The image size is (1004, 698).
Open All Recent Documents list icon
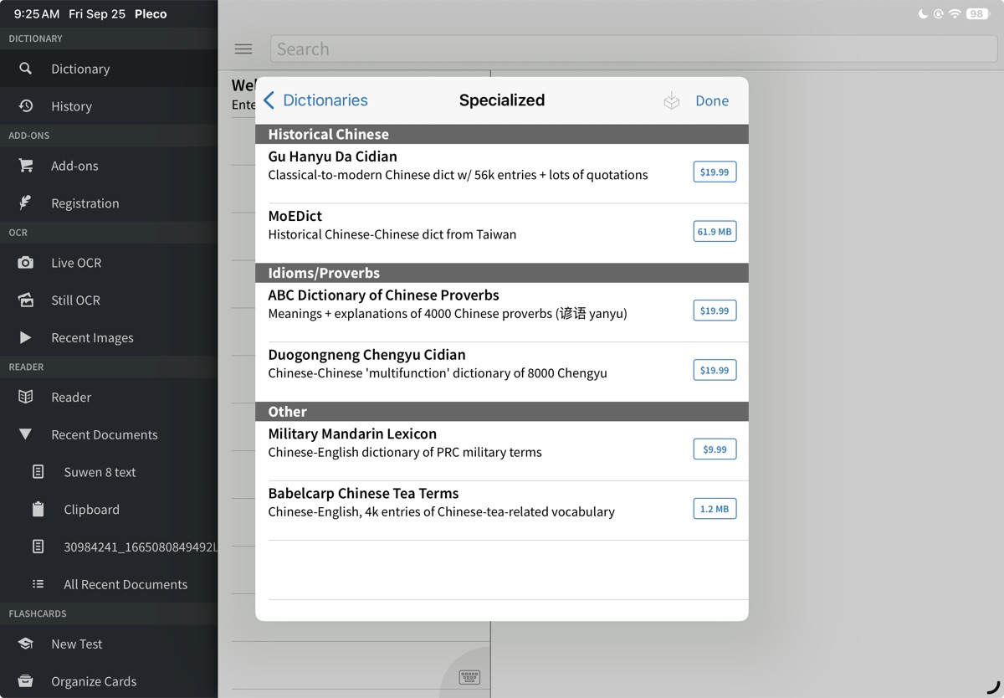coord(38,584)
